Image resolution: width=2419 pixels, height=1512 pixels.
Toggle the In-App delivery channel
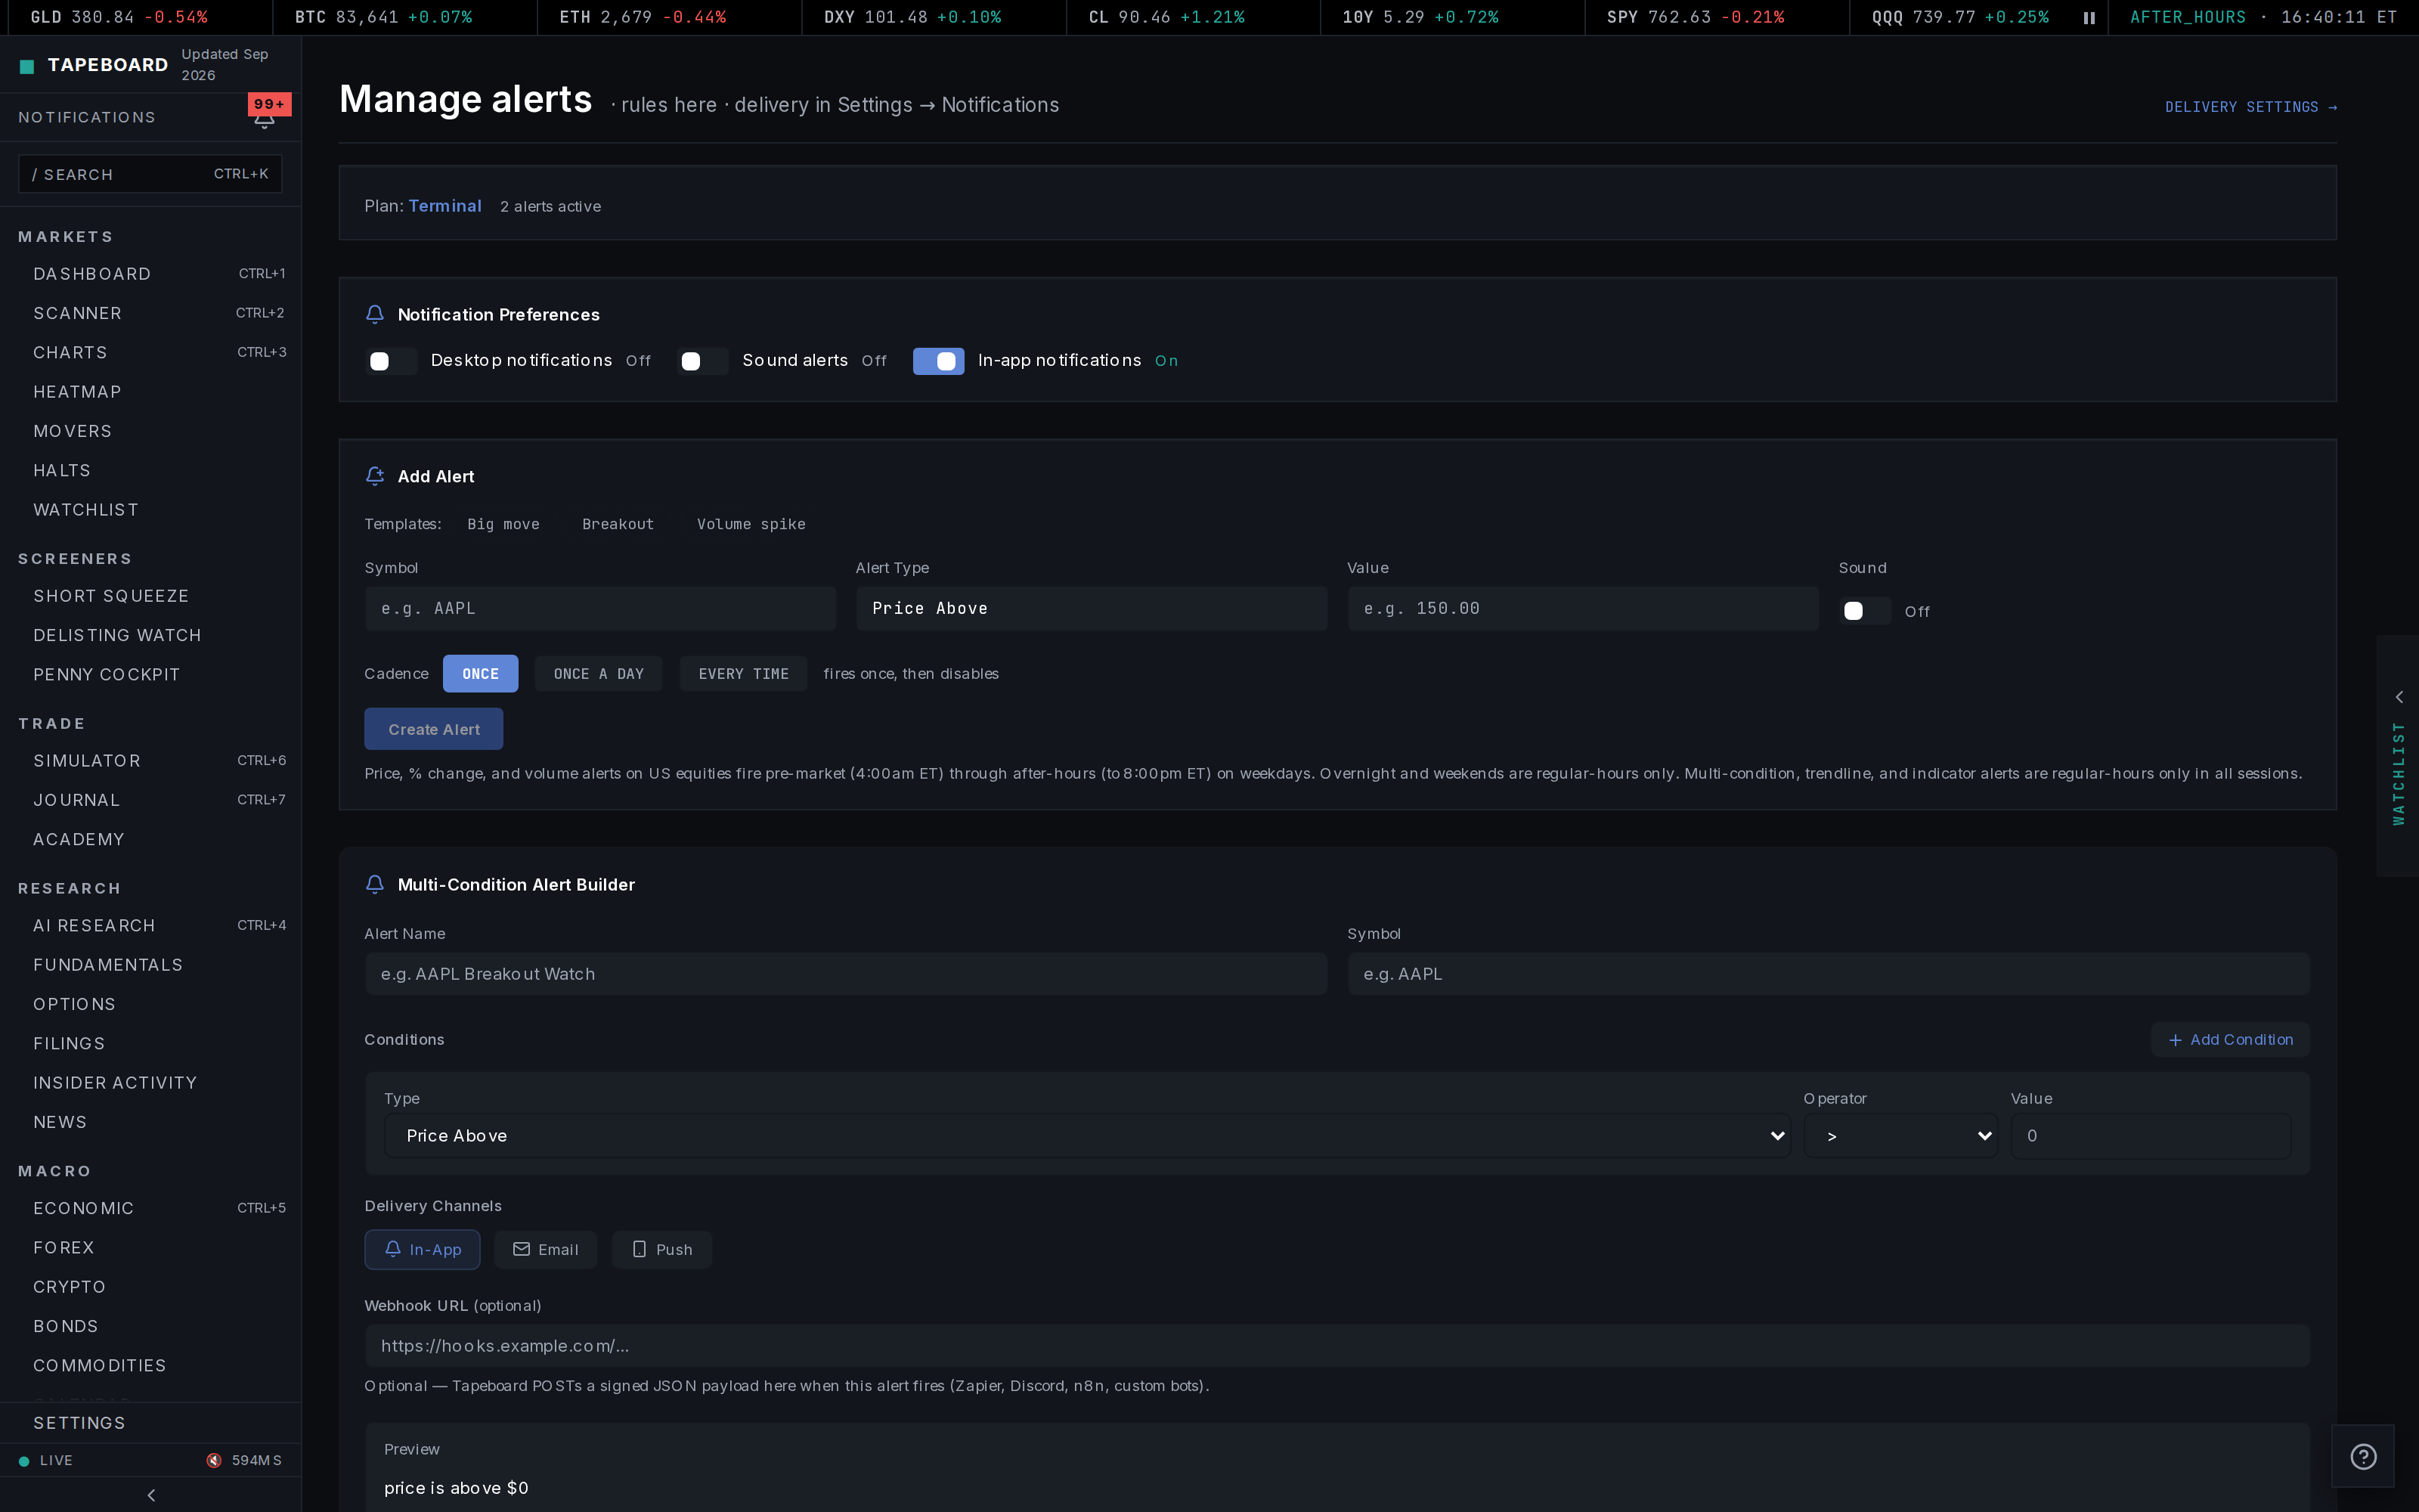(x=422, y=1250)
